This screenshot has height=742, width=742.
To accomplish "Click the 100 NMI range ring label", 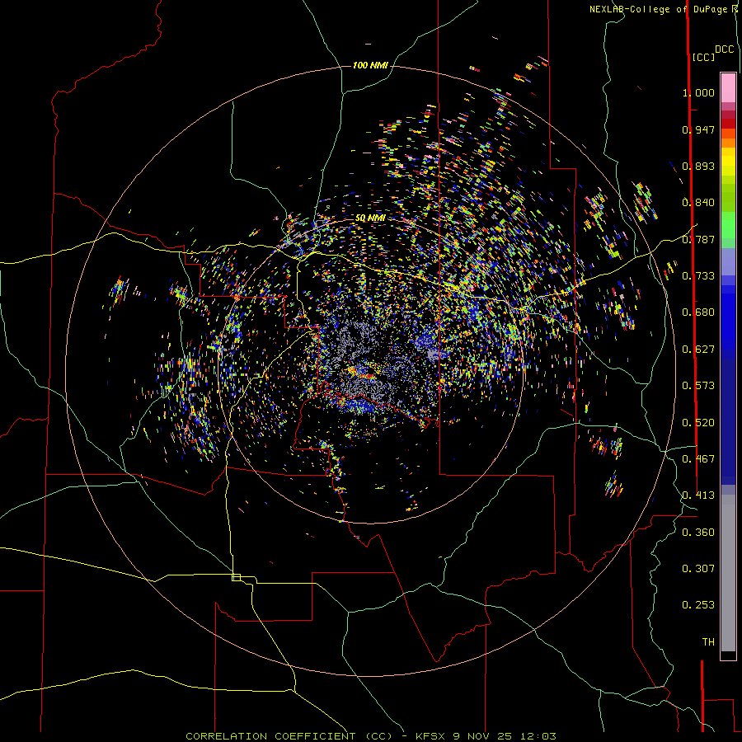I will pos(370,65).
